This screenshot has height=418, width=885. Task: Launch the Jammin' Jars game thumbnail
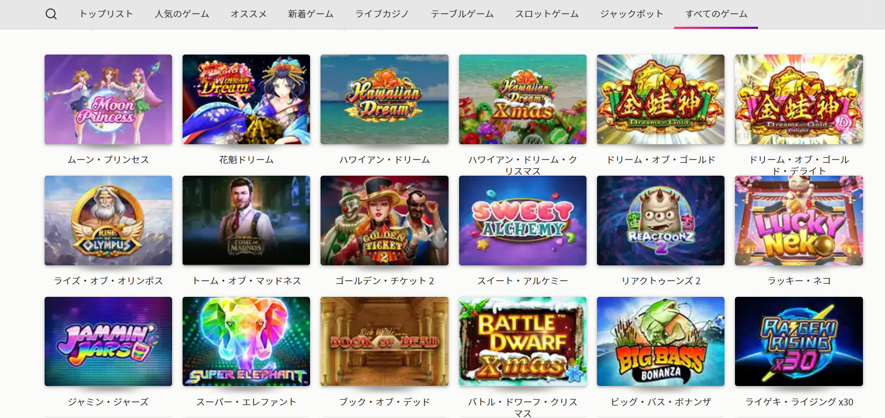point(108,341)
